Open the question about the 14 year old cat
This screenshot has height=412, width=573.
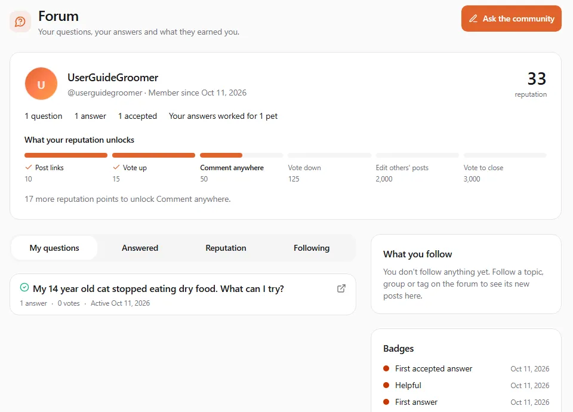(158, 289)
